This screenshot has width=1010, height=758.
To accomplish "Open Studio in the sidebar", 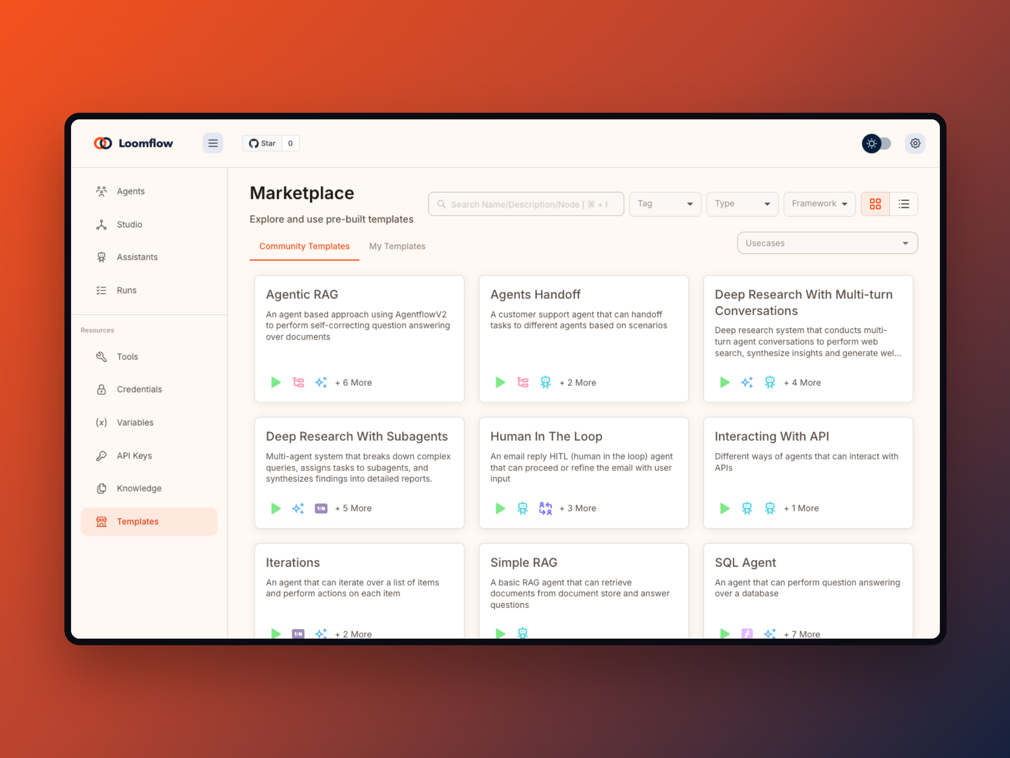I will coord(149,225).
